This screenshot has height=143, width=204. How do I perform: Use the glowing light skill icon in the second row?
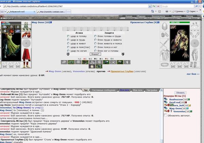coord(92,66)
